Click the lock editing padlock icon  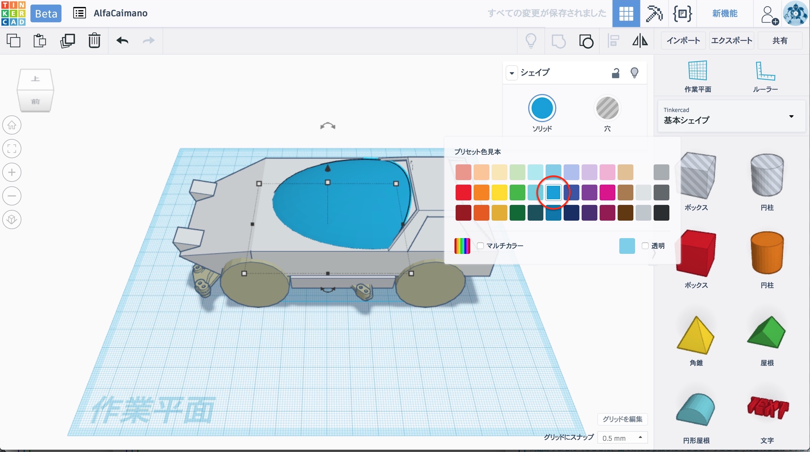point(615,73)
